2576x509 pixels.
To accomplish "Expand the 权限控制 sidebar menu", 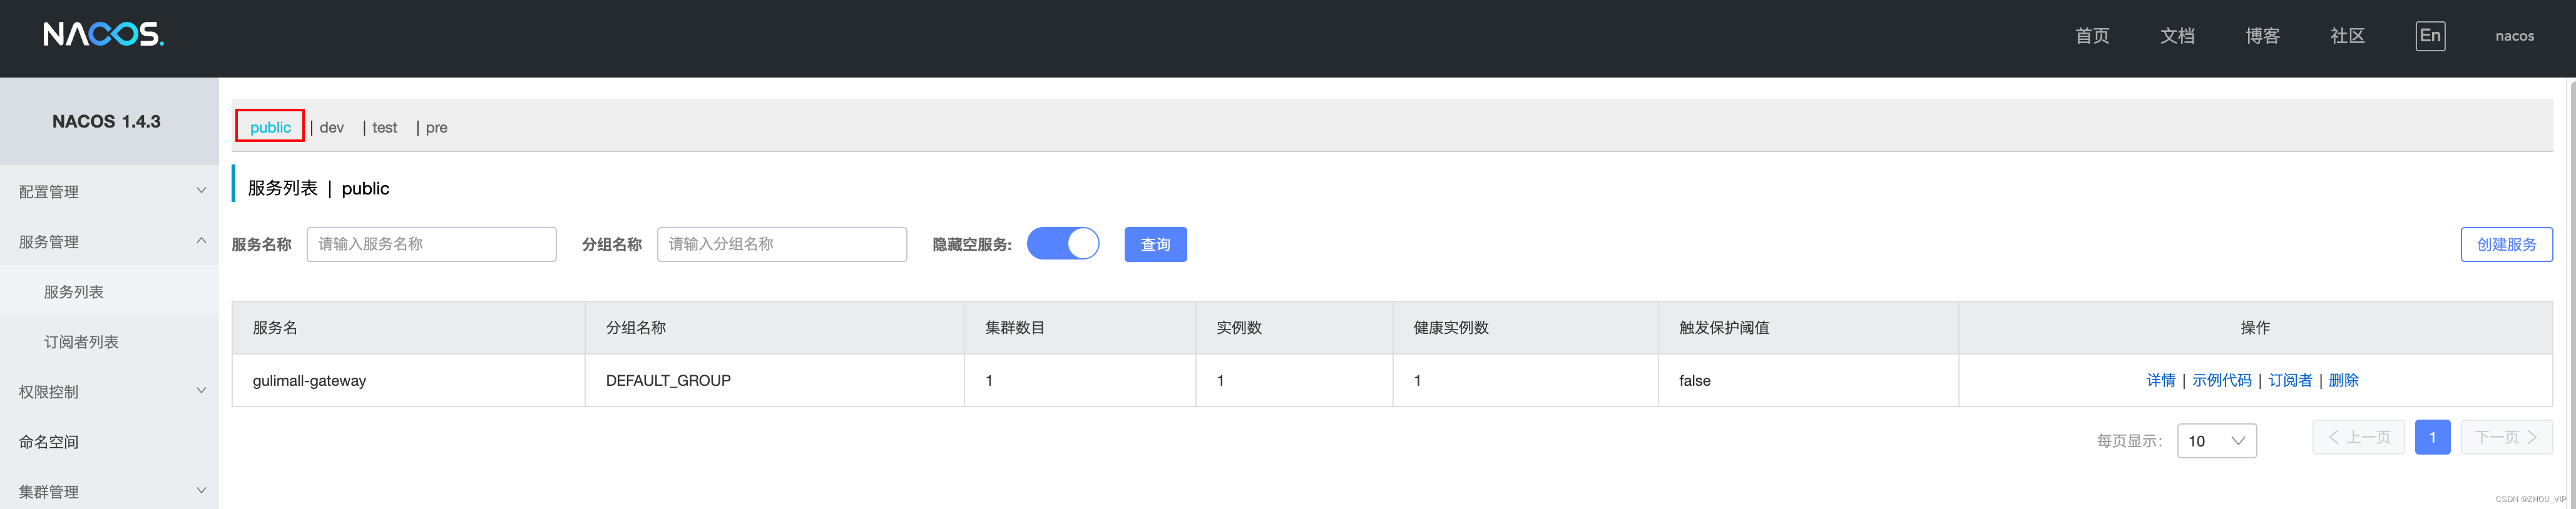I will [109, 391].
